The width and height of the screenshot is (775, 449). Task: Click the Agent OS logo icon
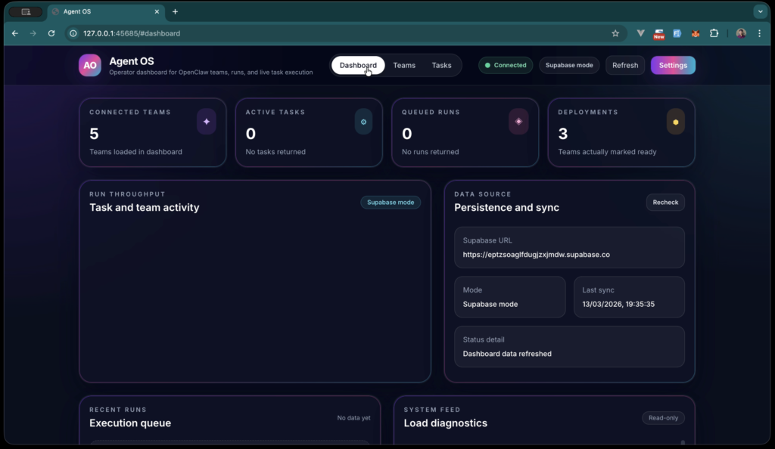(x=90, y=66)
